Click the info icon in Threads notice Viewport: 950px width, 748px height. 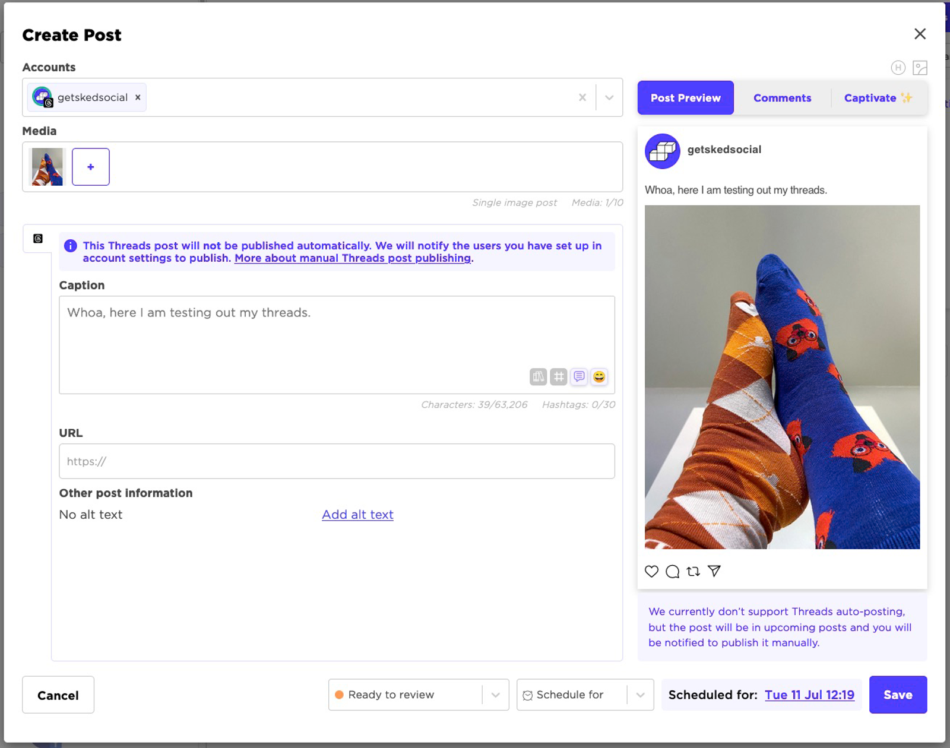(70, 246)
